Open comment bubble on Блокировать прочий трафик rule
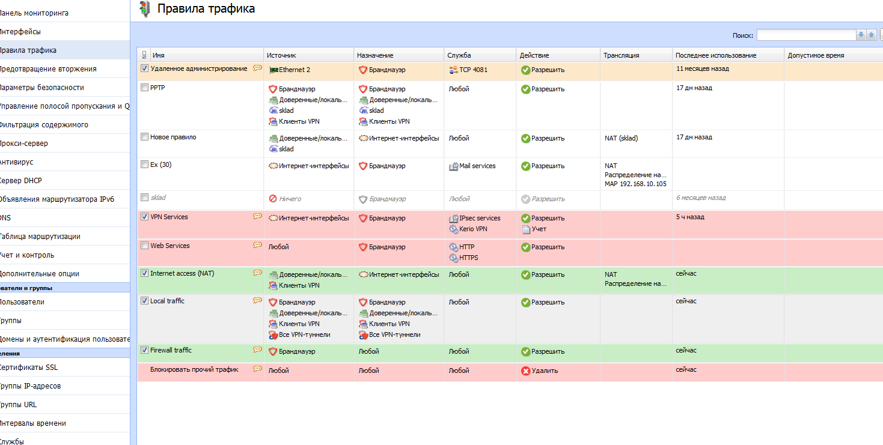This screenshot has width=883, height=445. coord(257,369)
